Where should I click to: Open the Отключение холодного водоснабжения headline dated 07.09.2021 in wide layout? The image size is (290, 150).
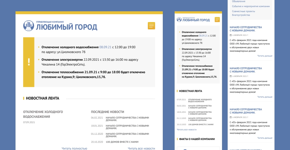(x=43, y=114)
